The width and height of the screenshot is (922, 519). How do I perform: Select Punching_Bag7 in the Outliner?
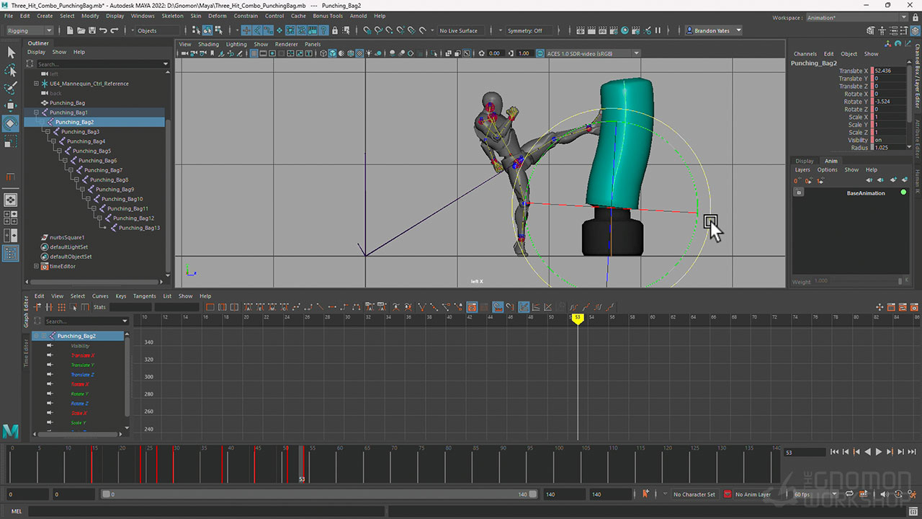(x=102, y=170)
